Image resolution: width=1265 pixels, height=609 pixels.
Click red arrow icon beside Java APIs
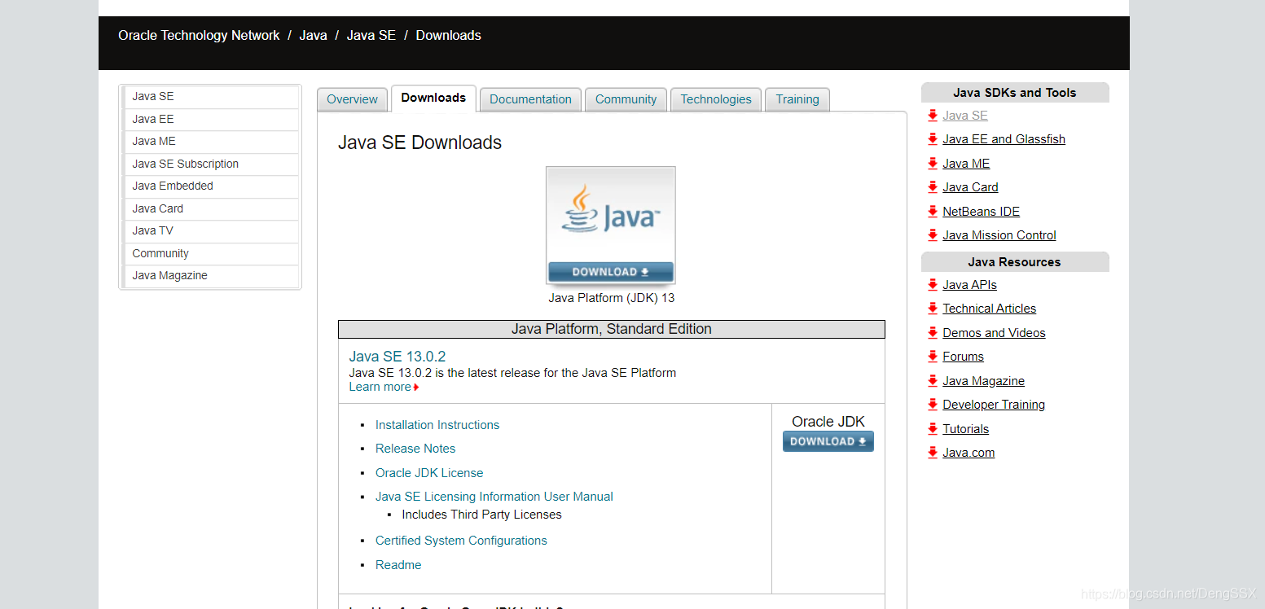[x=933, y=285]
